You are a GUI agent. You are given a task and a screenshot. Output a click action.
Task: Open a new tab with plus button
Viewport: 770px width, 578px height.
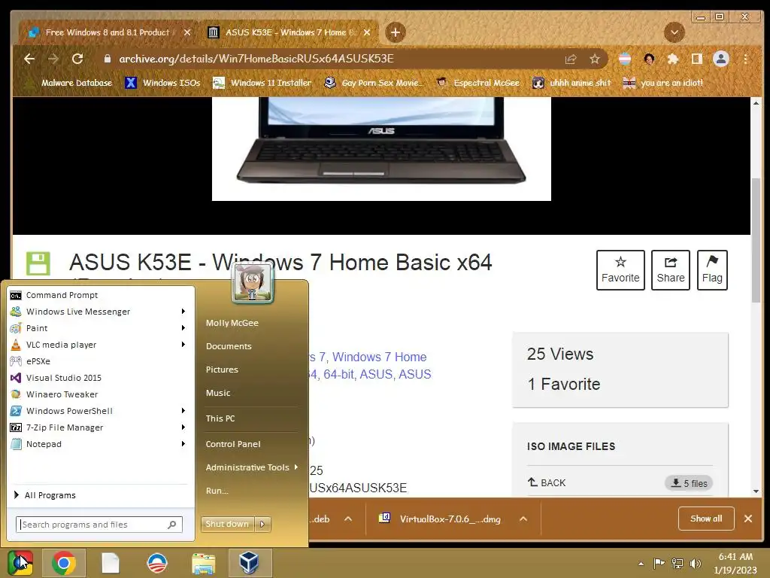(396, 32)
